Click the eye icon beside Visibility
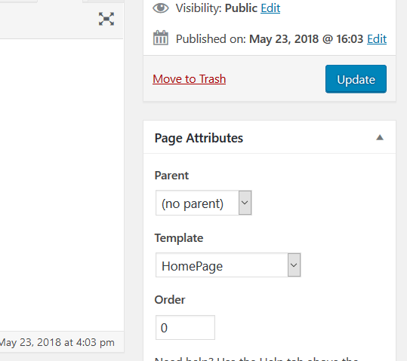407x361 pixels. 161,8
